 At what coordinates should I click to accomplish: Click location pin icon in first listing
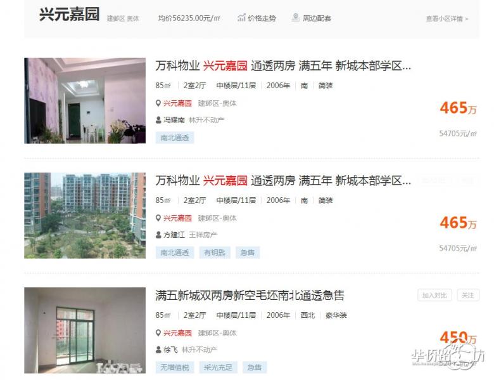pos(158,103)
